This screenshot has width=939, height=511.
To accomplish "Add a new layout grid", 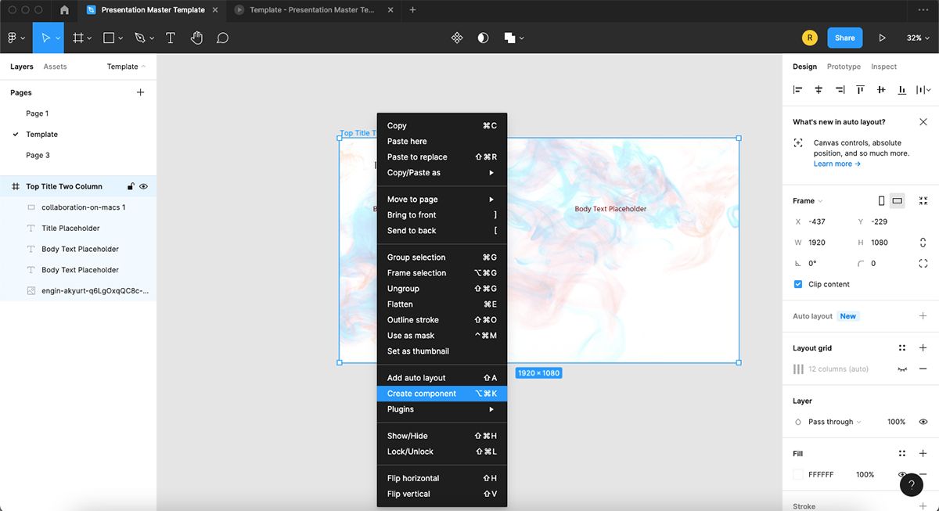I will coord(923,347).
